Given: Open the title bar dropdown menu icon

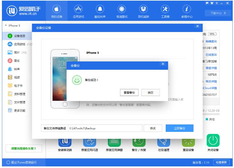Looking at the screenshot, I should 217,3.
